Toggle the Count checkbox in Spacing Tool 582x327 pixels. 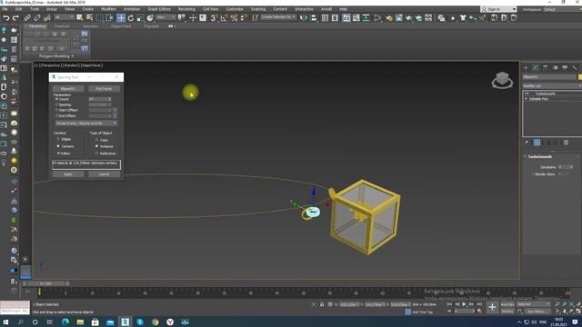coord(56,99)
